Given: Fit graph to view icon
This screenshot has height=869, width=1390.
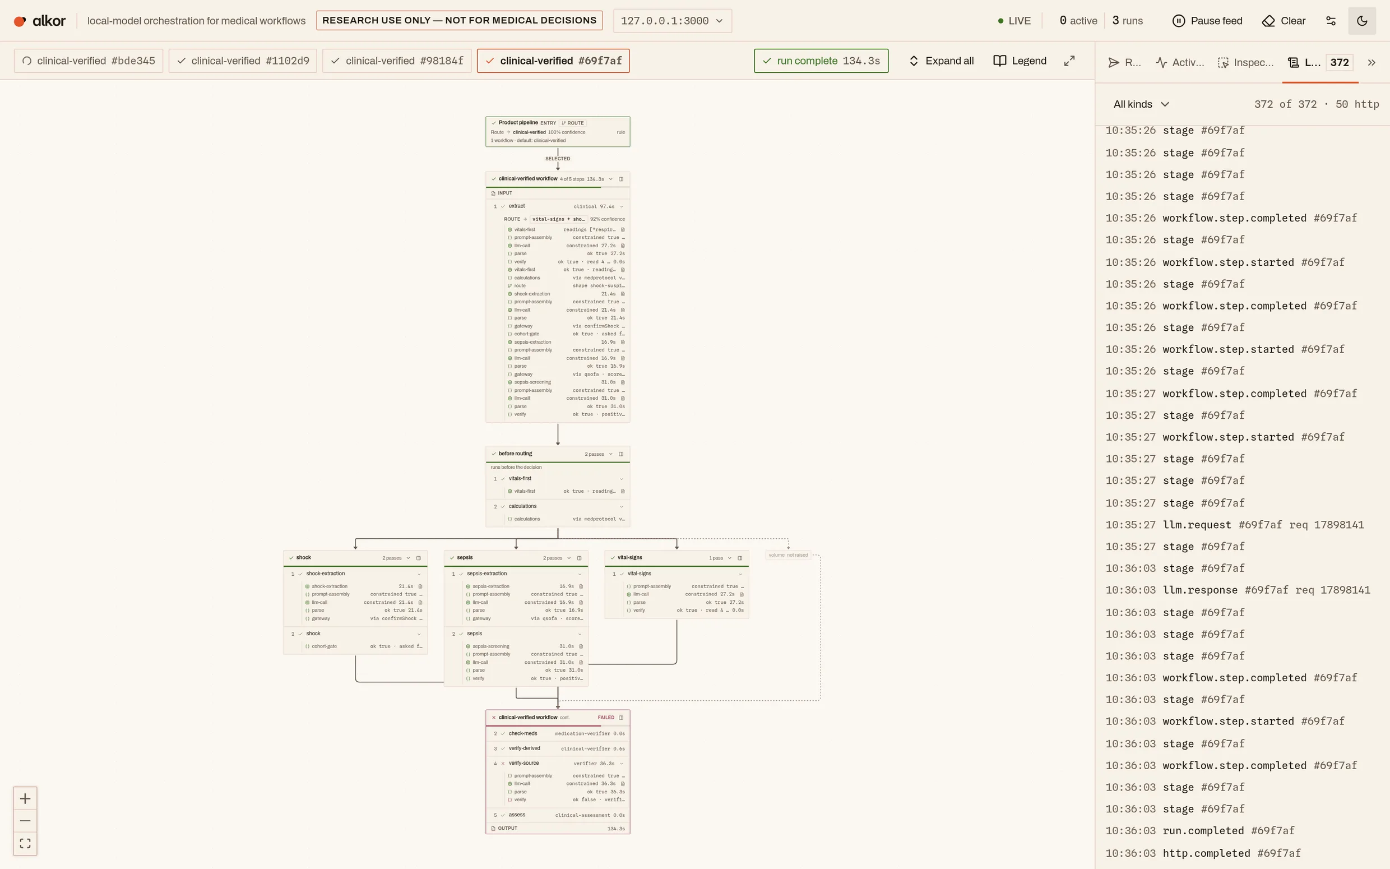Looking at the screenshot, I should [25, 843].
